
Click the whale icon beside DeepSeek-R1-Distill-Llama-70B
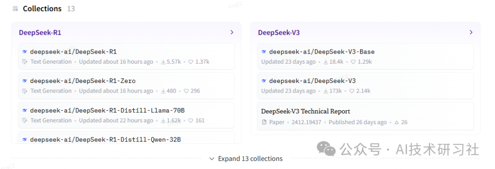tap(25, 110)
